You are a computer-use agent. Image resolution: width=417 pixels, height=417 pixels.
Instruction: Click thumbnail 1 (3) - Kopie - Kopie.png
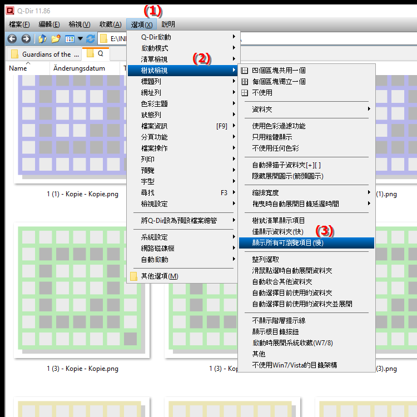[x=82, y=290]
